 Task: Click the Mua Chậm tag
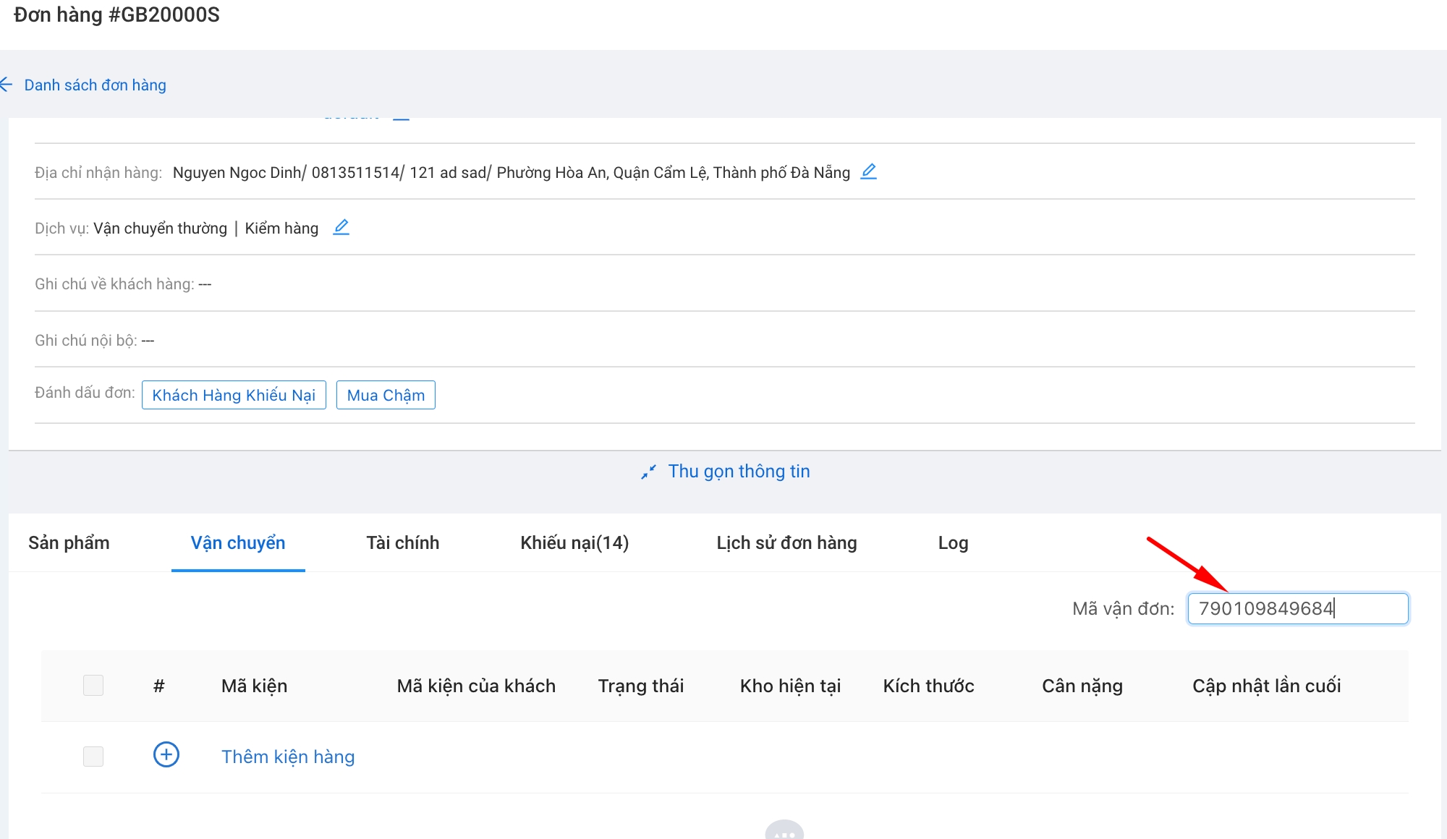click(x=386, y=395)
